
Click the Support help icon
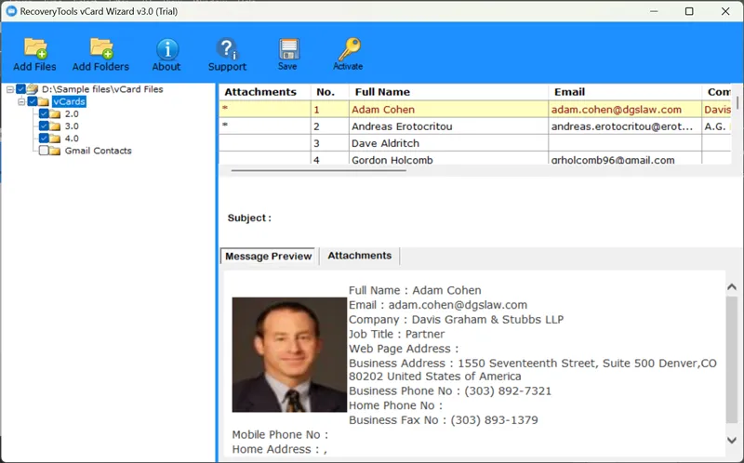227,49
